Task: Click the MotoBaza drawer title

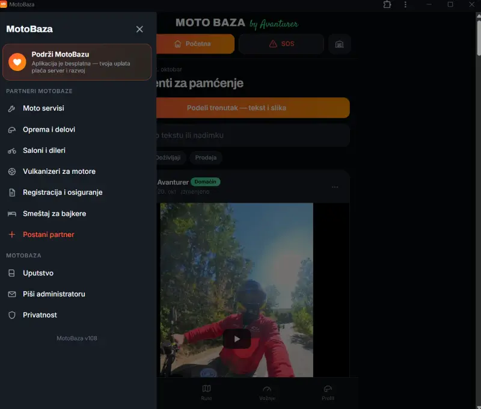Action: click(29, 29)
